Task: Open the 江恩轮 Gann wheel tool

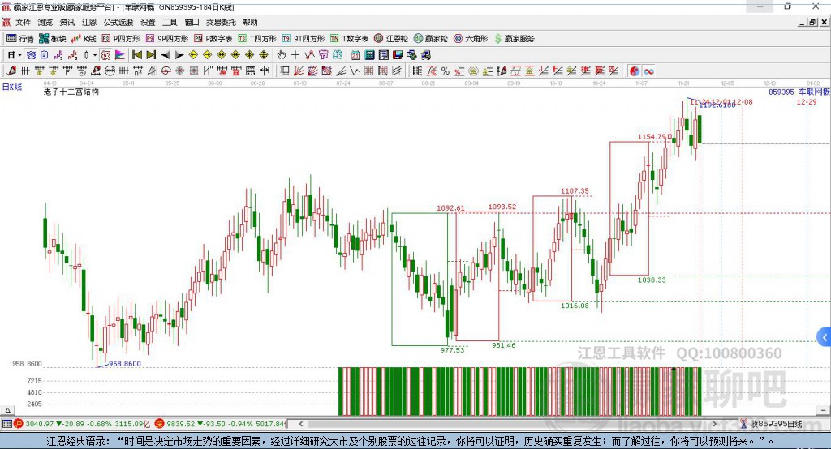Action: [x=391, y=39]
